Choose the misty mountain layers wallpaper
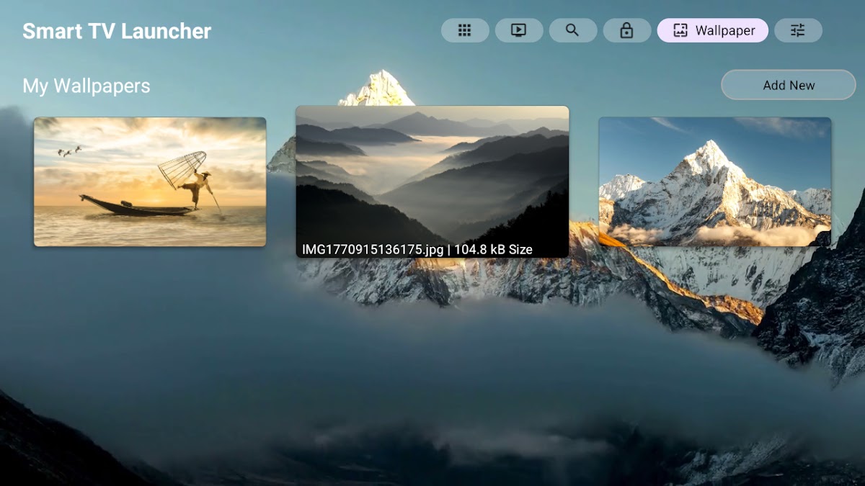The width and height of the screenshot is (865, 486). pos(432,173)
